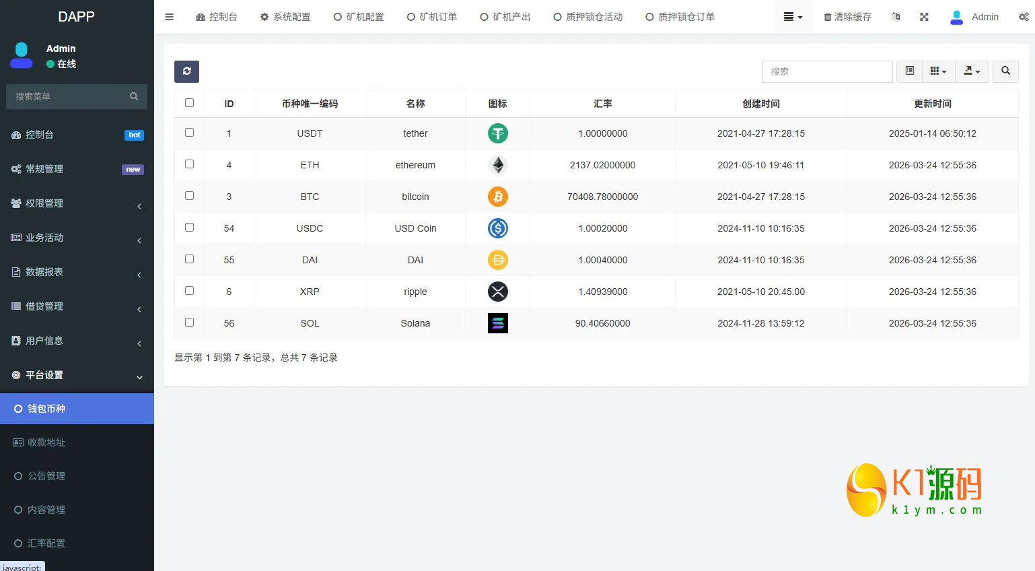Click the bitcoin coin icon
Image resolution: width=1035 pixels, height=571 pixels.
click(498, 197)
